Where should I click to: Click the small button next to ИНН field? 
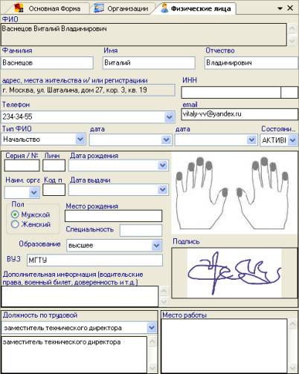coord(289,93)
